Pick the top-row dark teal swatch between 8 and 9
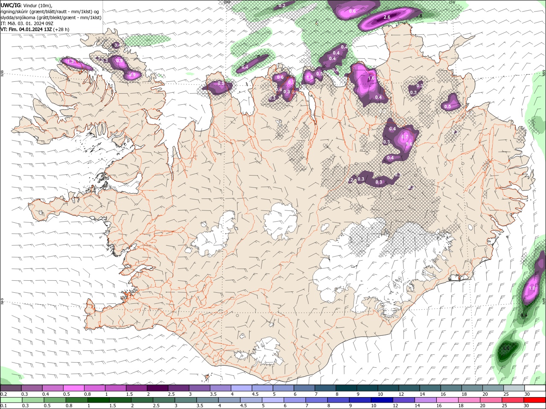Screen dimensions: 546x409 pos(346,388)
